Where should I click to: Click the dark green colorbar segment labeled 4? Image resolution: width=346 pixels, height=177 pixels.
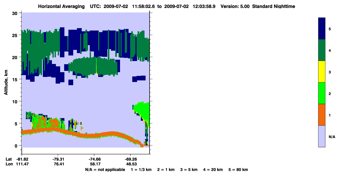(x=322, y=50)
